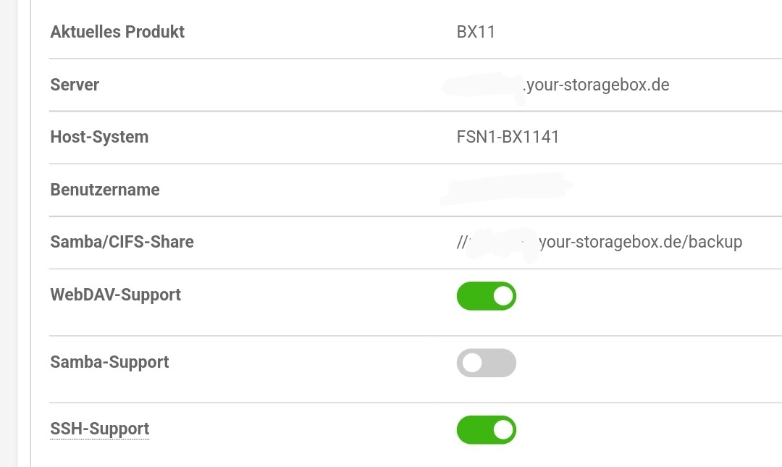Click the Server row label
This screenshot has width=782, height=467.
point(75,85)
